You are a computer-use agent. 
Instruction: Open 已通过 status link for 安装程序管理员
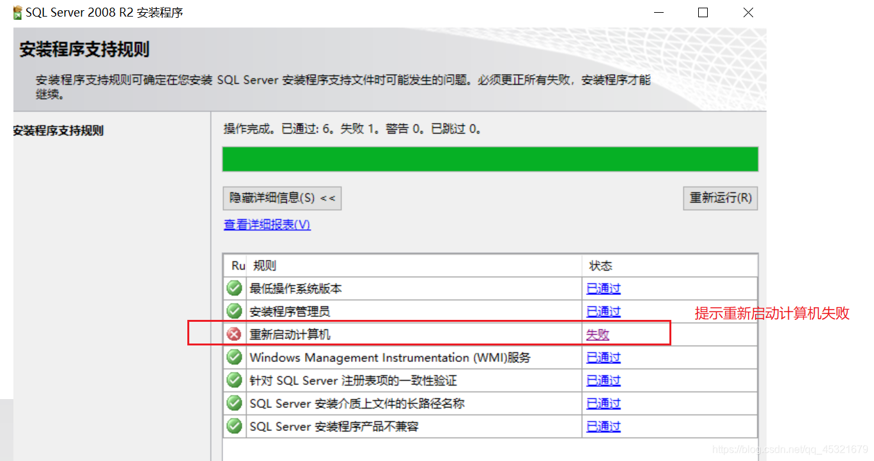pos(604,312)
